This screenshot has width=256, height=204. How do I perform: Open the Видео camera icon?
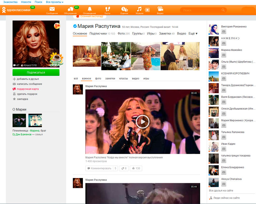pos(160,10)
